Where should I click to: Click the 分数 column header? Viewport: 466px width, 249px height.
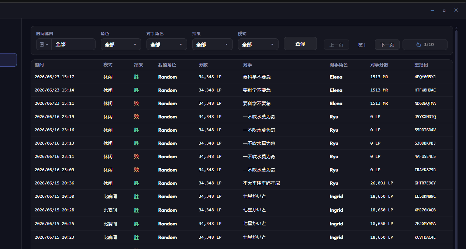pos(203,65)
